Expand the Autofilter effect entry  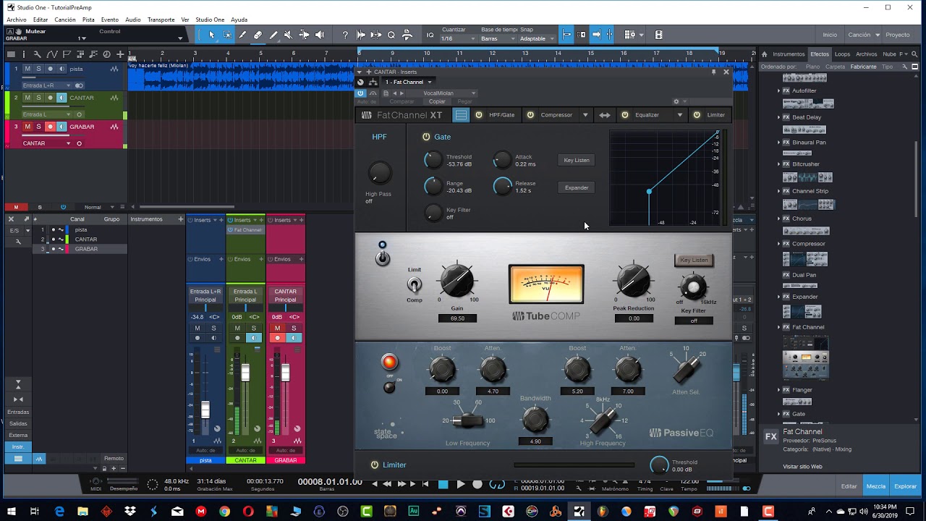[x=779, y=90]
